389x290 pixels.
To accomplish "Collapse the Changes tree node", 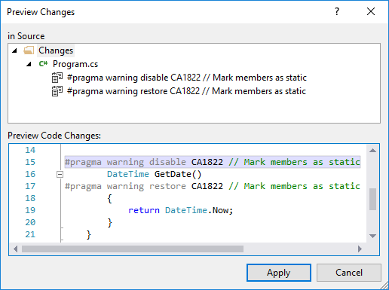I will (14, 50).
